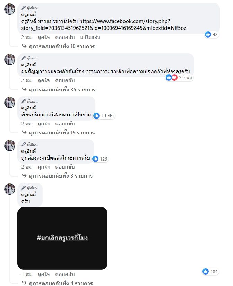The height and width of the screenshot is (286, 233).
Task: Click ถูกใจ under the image comment
Action: point(44,274)
